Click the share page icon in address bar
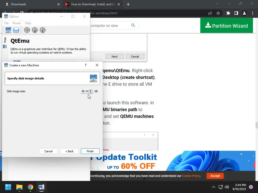This screenshot has height=193, width=258. point(210,13)
